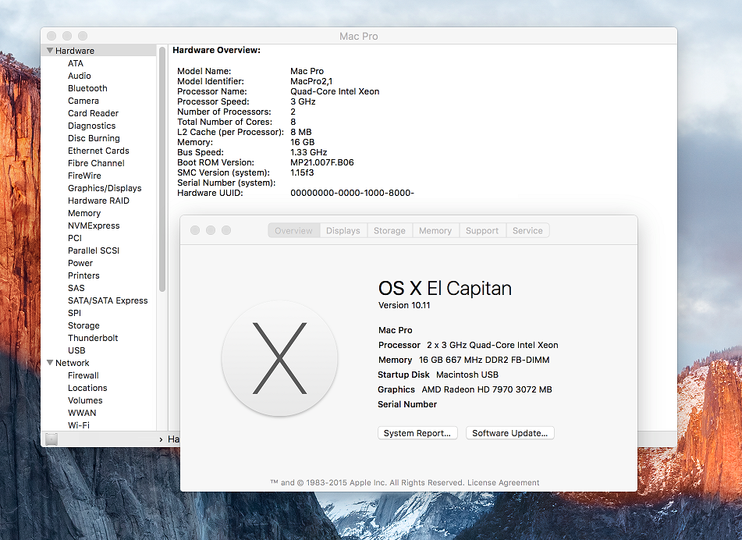This screenshot has height=540, width=742.
Task: Switch to the Service tab
Action: tap(527, 230)
